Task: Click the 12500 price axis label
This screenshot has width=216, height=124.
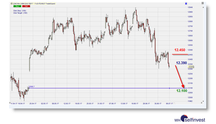Action: (x=190, y=50)
